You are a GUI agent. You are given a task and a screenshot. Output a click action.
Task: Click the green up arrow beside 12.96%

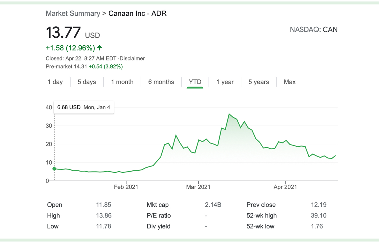(x=99, y=47)
